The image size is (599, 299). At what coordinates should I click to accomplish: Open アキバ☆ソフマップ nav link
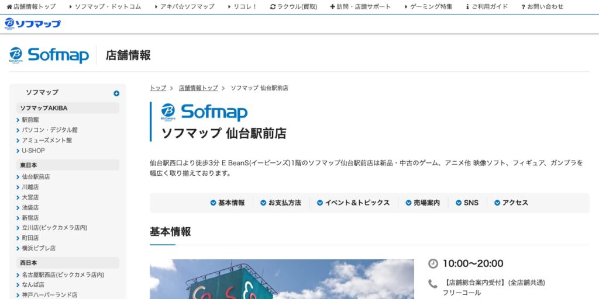tap(184, 6)
